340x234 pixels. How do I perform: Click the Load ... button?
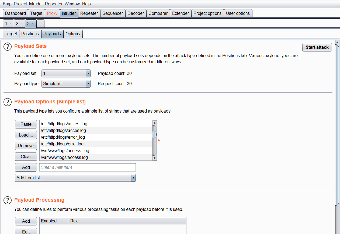point(26,135)
